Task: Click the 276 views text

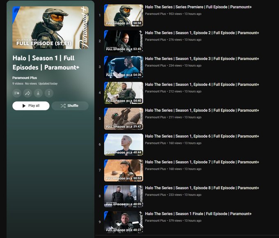Action: click(x=175, y=40)
